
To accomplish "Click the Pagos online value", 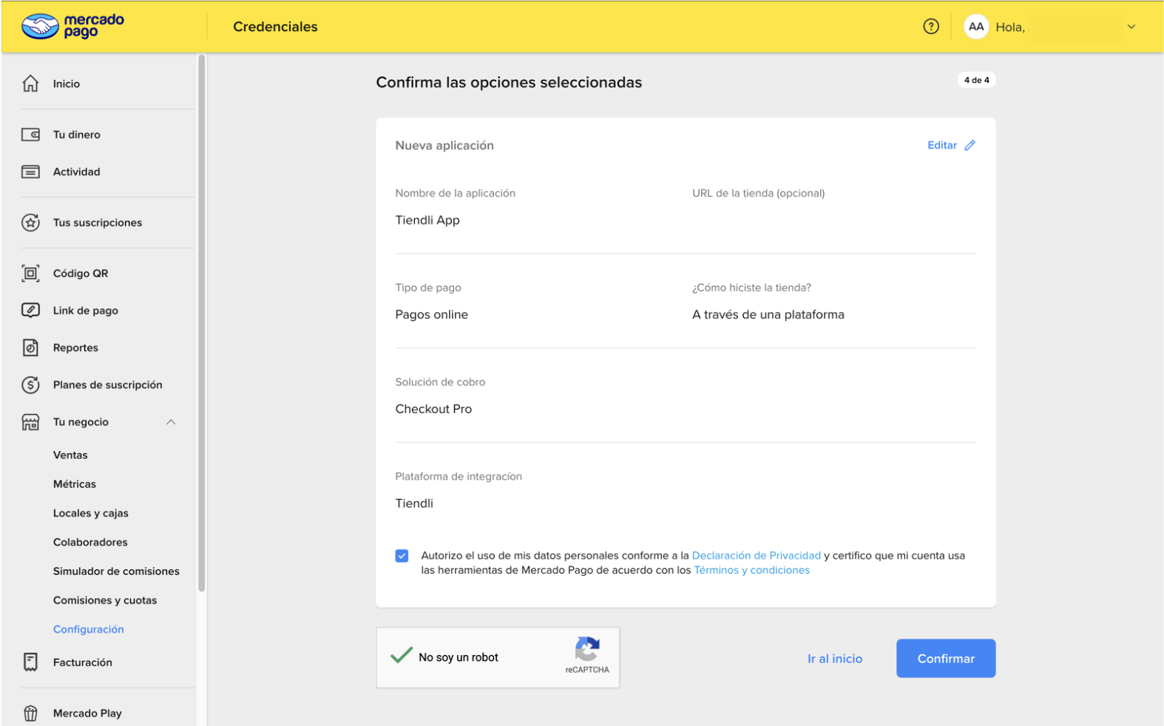I will (x=432, y=315).
